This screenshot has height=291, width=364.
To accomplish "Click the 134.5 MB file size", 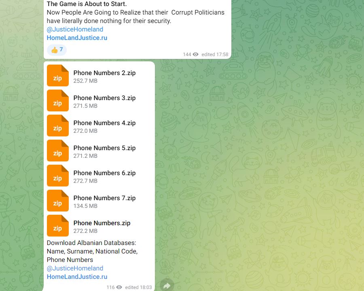I will point(85,206).
